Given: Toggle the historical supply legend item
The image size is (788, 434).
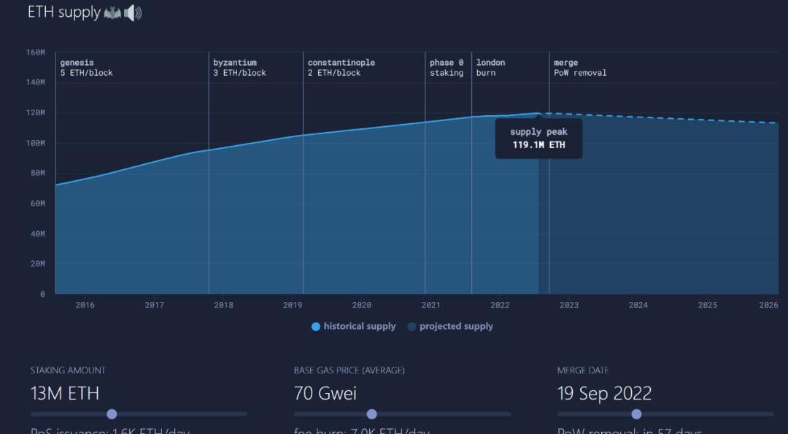Looking at the screenshot, I should point(354,326).
